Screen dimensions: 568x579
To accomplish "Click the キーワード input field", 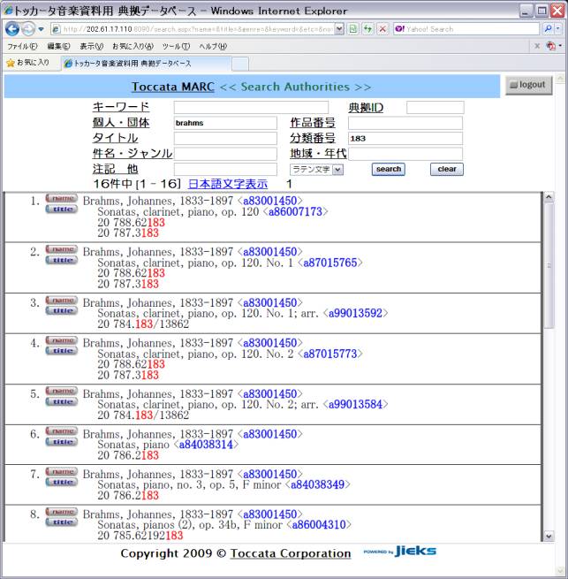I will pos(251,108).
